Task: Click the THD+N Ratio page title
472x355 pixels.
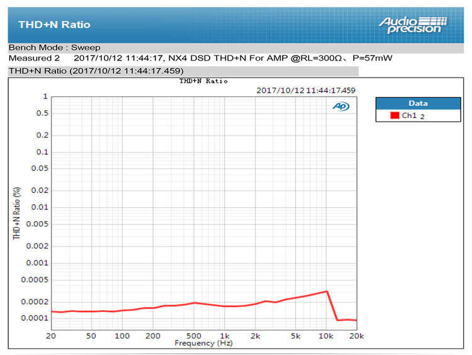Action: click(x=54, y=25)
